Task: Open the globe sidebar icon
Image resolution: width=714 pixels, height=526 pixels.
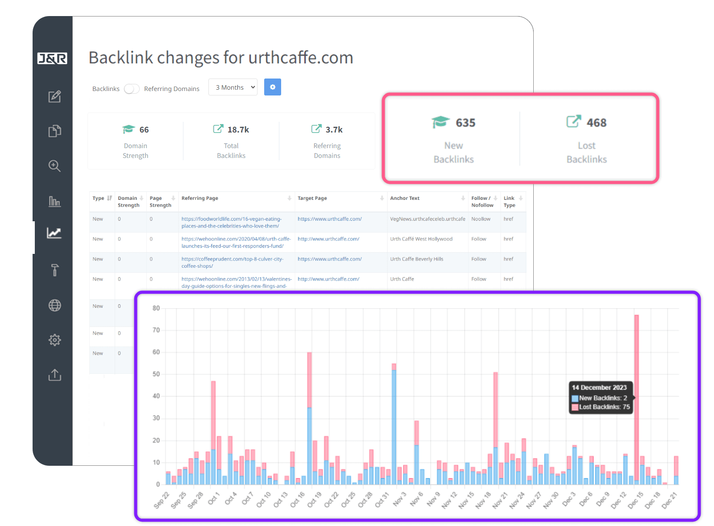Action: coord(54,305)
